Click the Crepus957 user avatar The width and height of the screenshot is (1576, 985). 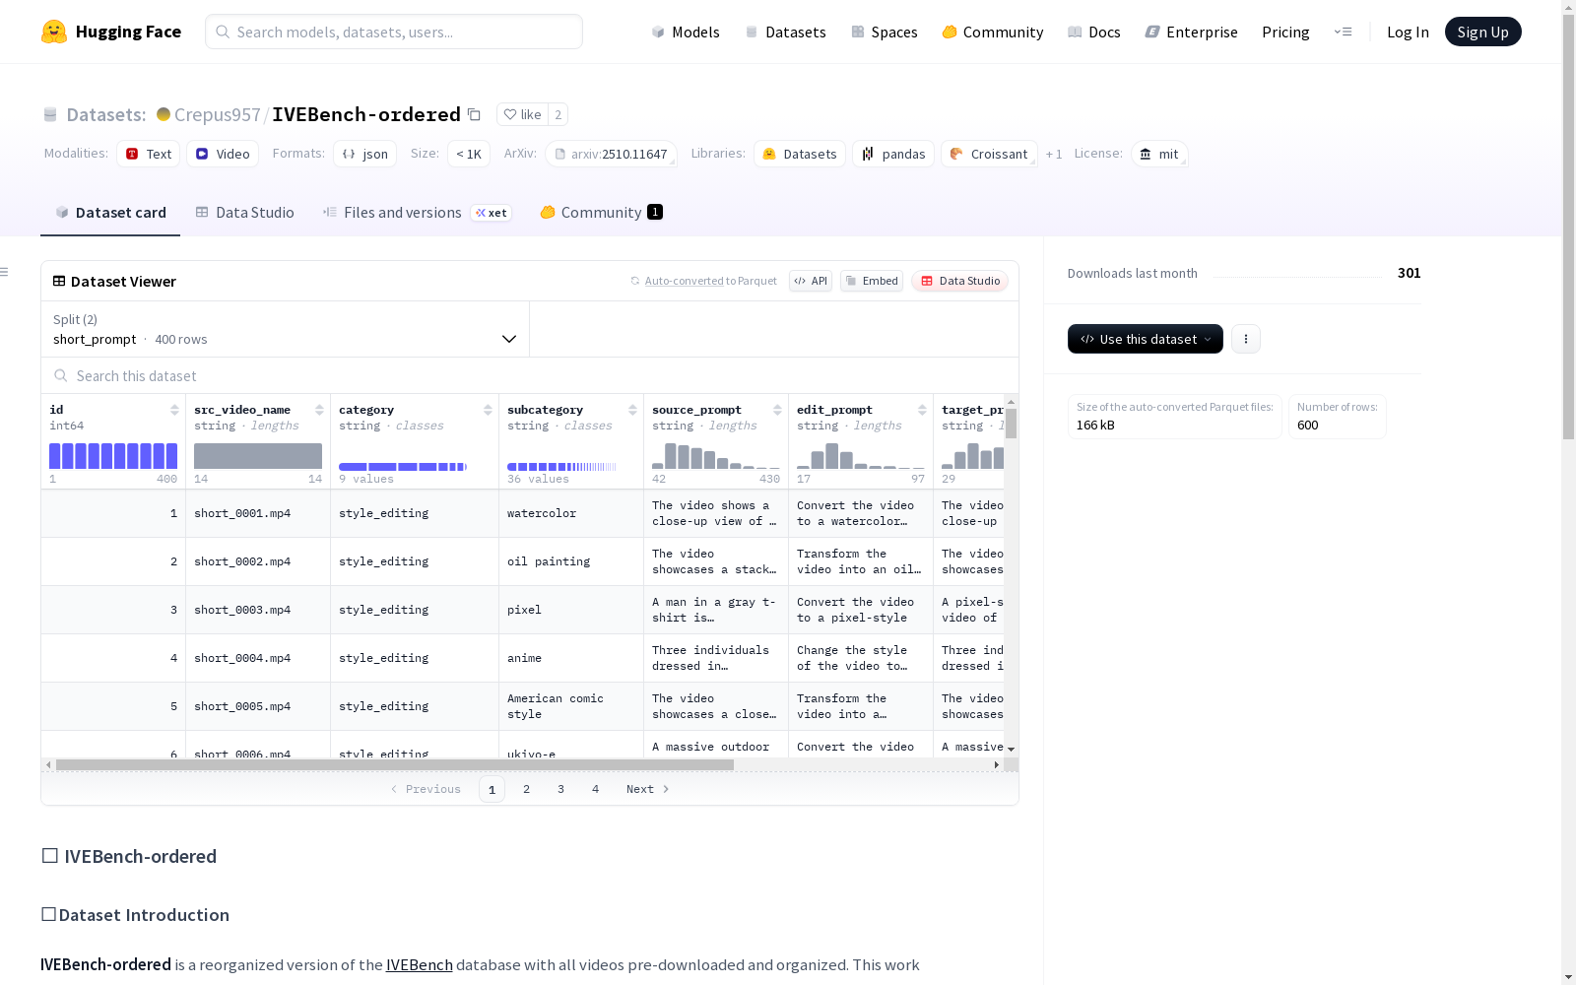point(164,114)
